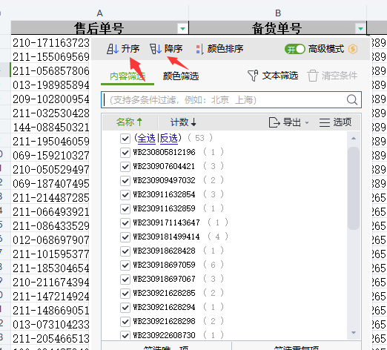Screen dimensions: 387x350
Task: Uncheck WB230918628428 checkbox
Action: click(x=125, y=251)
